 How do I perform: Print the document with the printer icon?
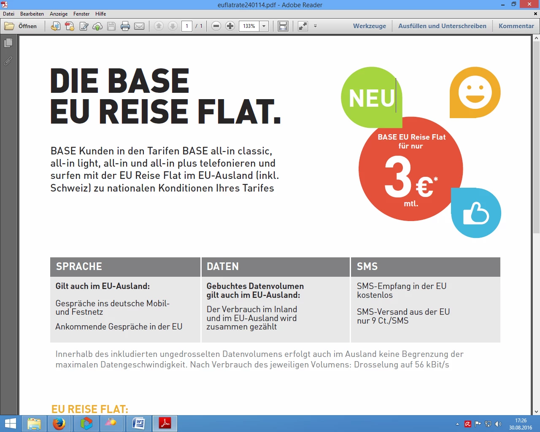point(125,26)
